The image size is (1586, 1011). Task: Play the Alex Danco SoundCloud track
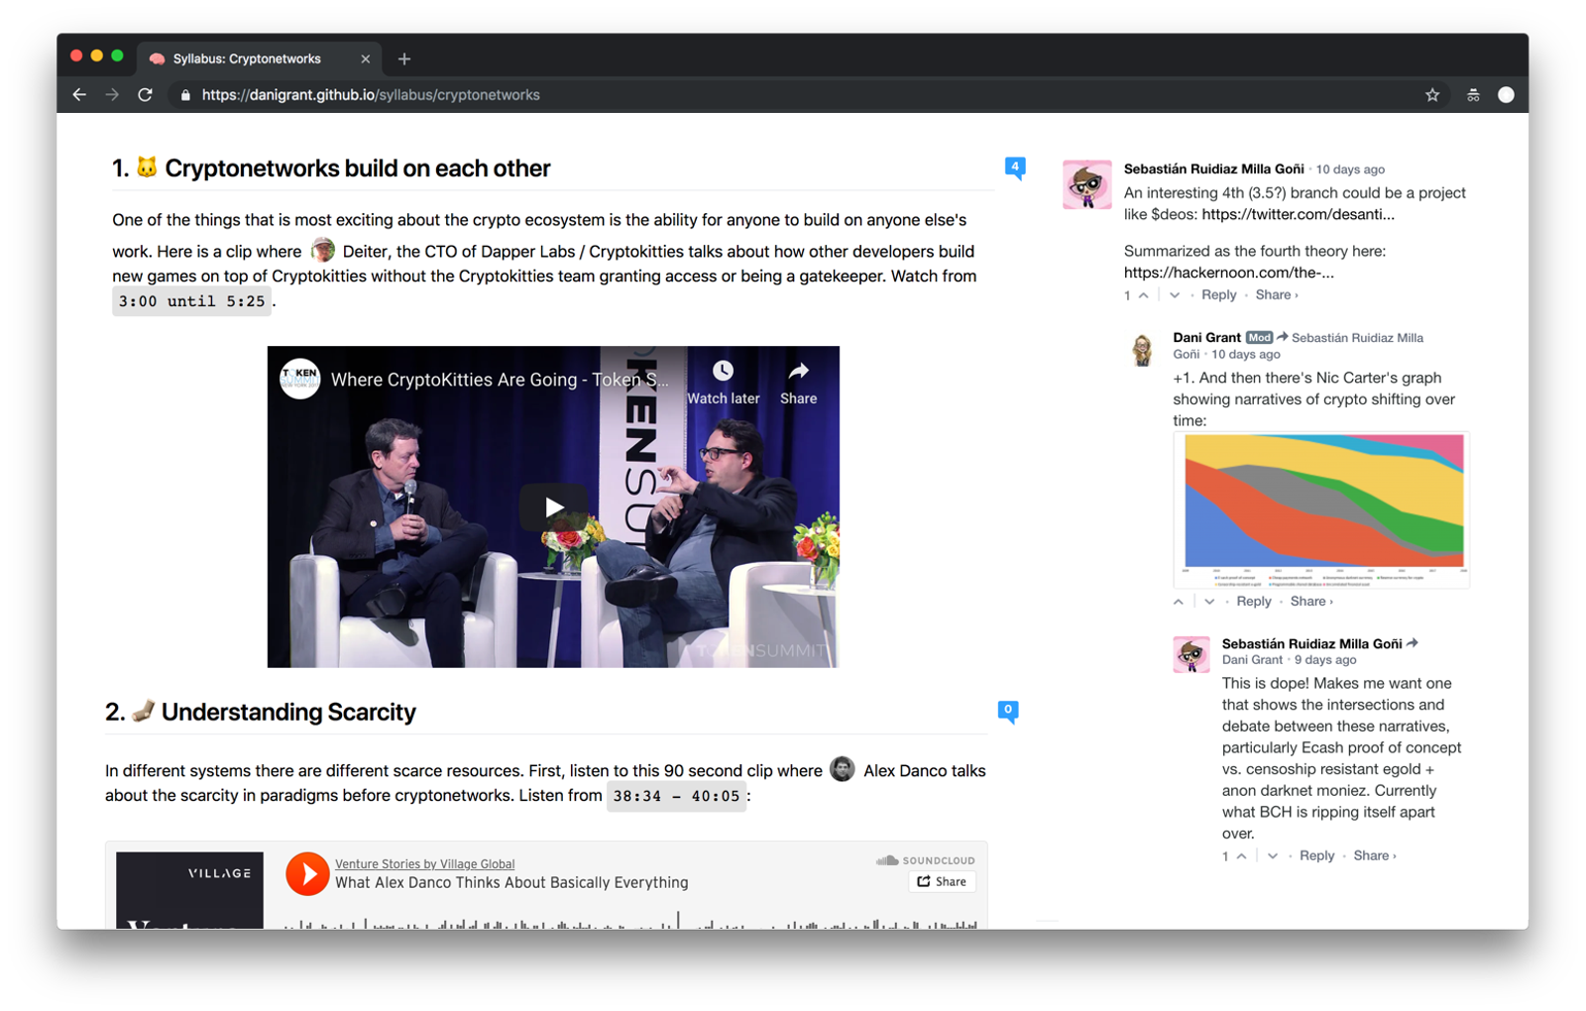pyautogui.click(x=307, y=874)
